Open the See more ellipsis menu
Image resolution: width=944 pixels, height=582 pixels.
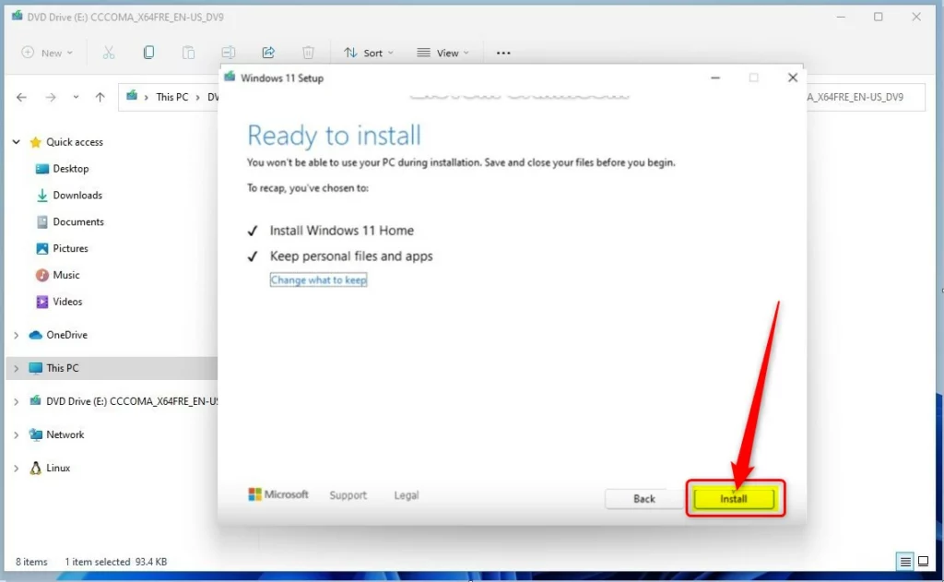(503, 53)
